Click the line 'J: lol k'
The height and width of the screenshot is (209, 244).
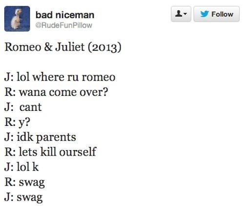pos(21,167)
